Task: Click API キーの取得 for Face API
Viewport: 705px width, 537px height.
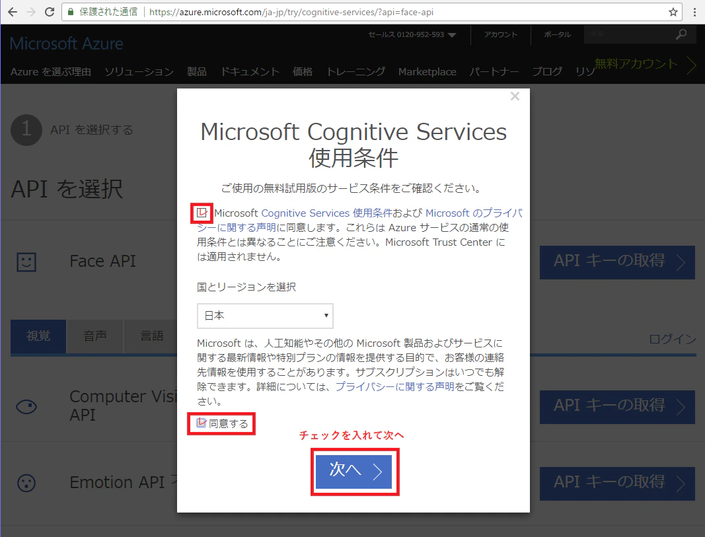Action: point(617,262)
